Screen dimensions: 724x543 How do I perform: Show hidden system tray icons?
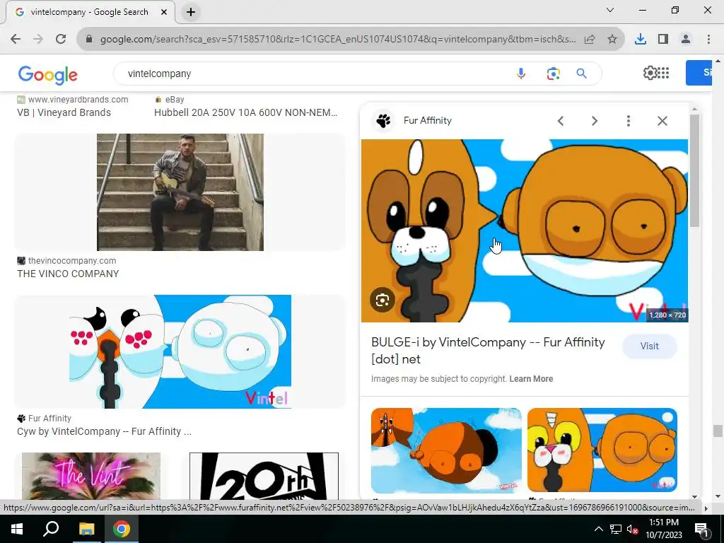598,529
